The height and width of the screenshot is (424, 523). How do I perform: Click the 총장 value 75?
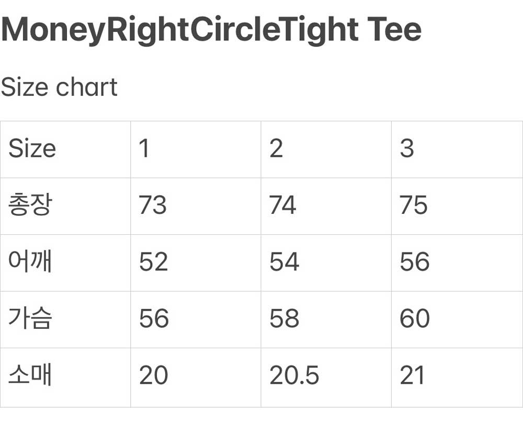414,205
